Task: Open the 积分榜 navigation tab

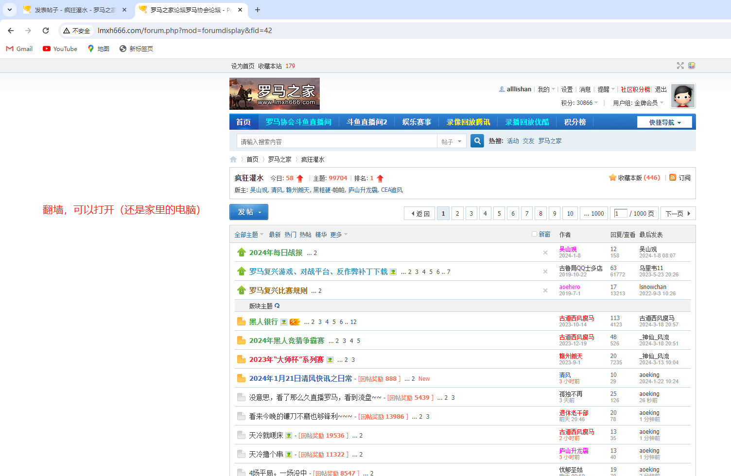Action: (x=574, y=122)
